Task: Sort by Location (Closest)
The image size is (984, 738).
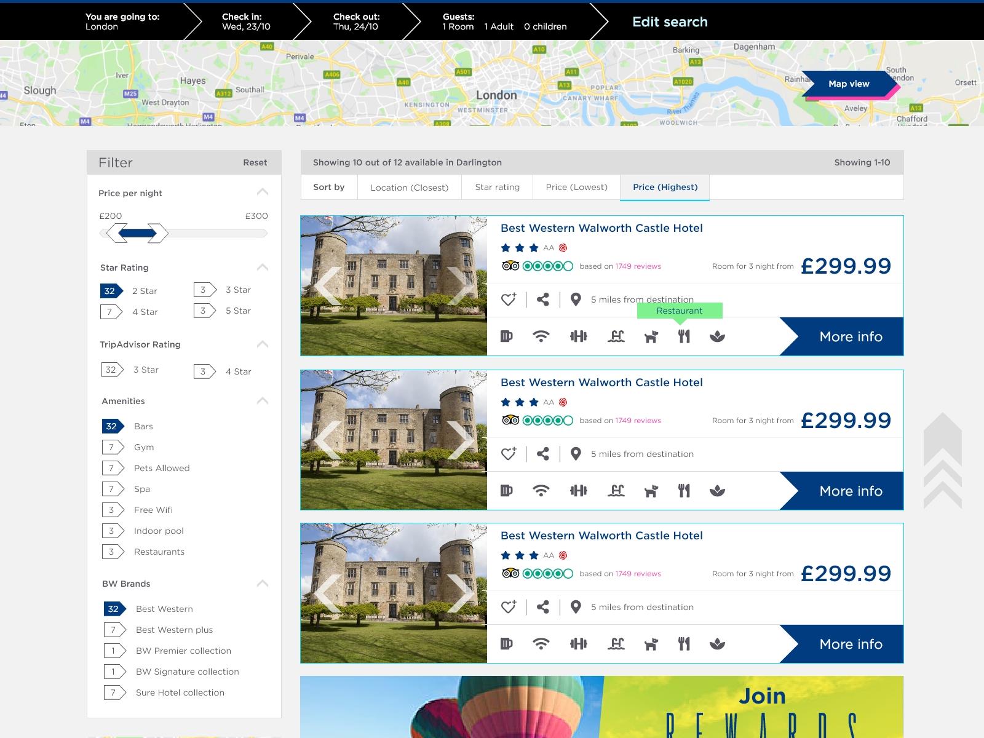Action: 410,188
